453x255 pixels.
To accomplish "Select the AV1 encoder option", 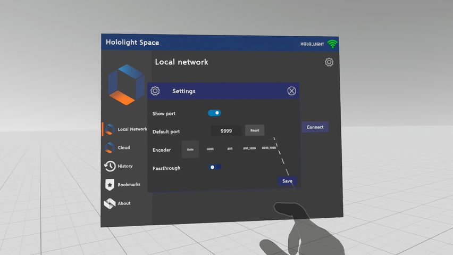I will [230, 149].
